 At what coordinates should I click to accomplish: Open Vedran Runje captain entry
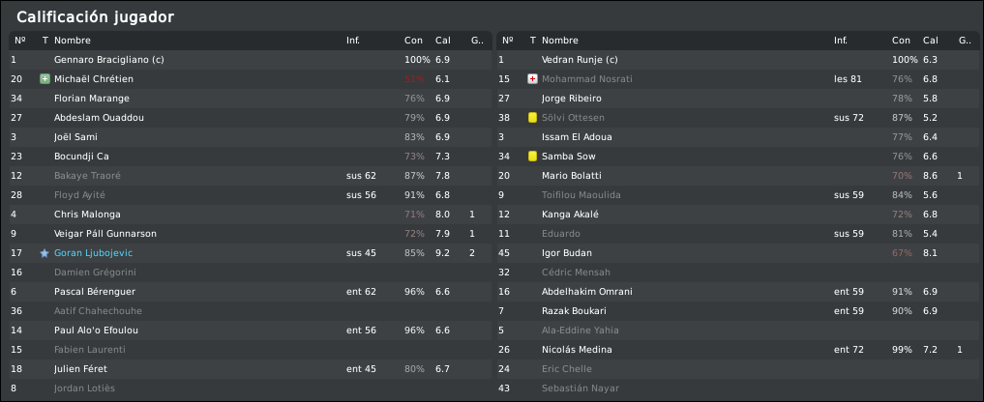[x=580, y=60]
